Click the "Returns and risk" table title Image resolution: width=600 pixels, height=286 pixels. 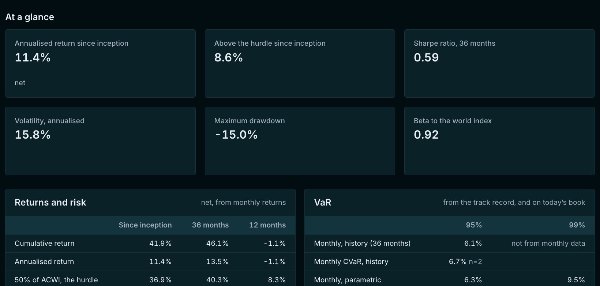pyautogui.click(x=50, y=203)
